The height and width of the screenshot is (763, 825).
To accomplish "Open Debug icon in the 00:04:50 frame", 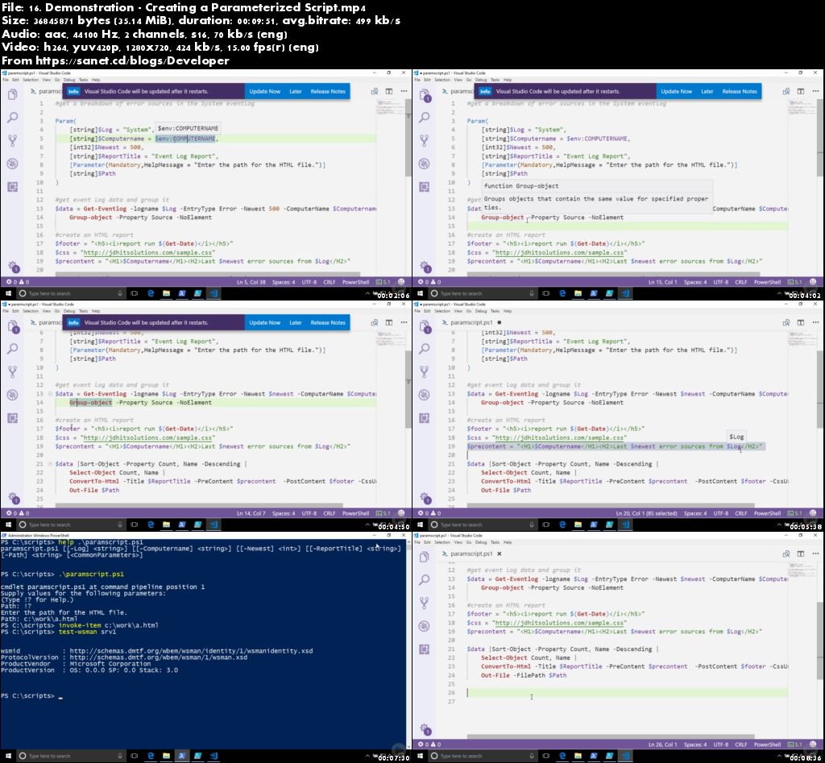I will coord(13,395).
